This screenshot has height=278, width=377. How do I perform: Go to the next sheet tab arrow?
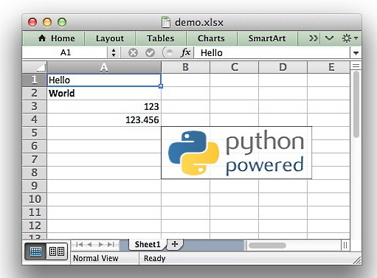pyautogui.click(x=100, y=244)
